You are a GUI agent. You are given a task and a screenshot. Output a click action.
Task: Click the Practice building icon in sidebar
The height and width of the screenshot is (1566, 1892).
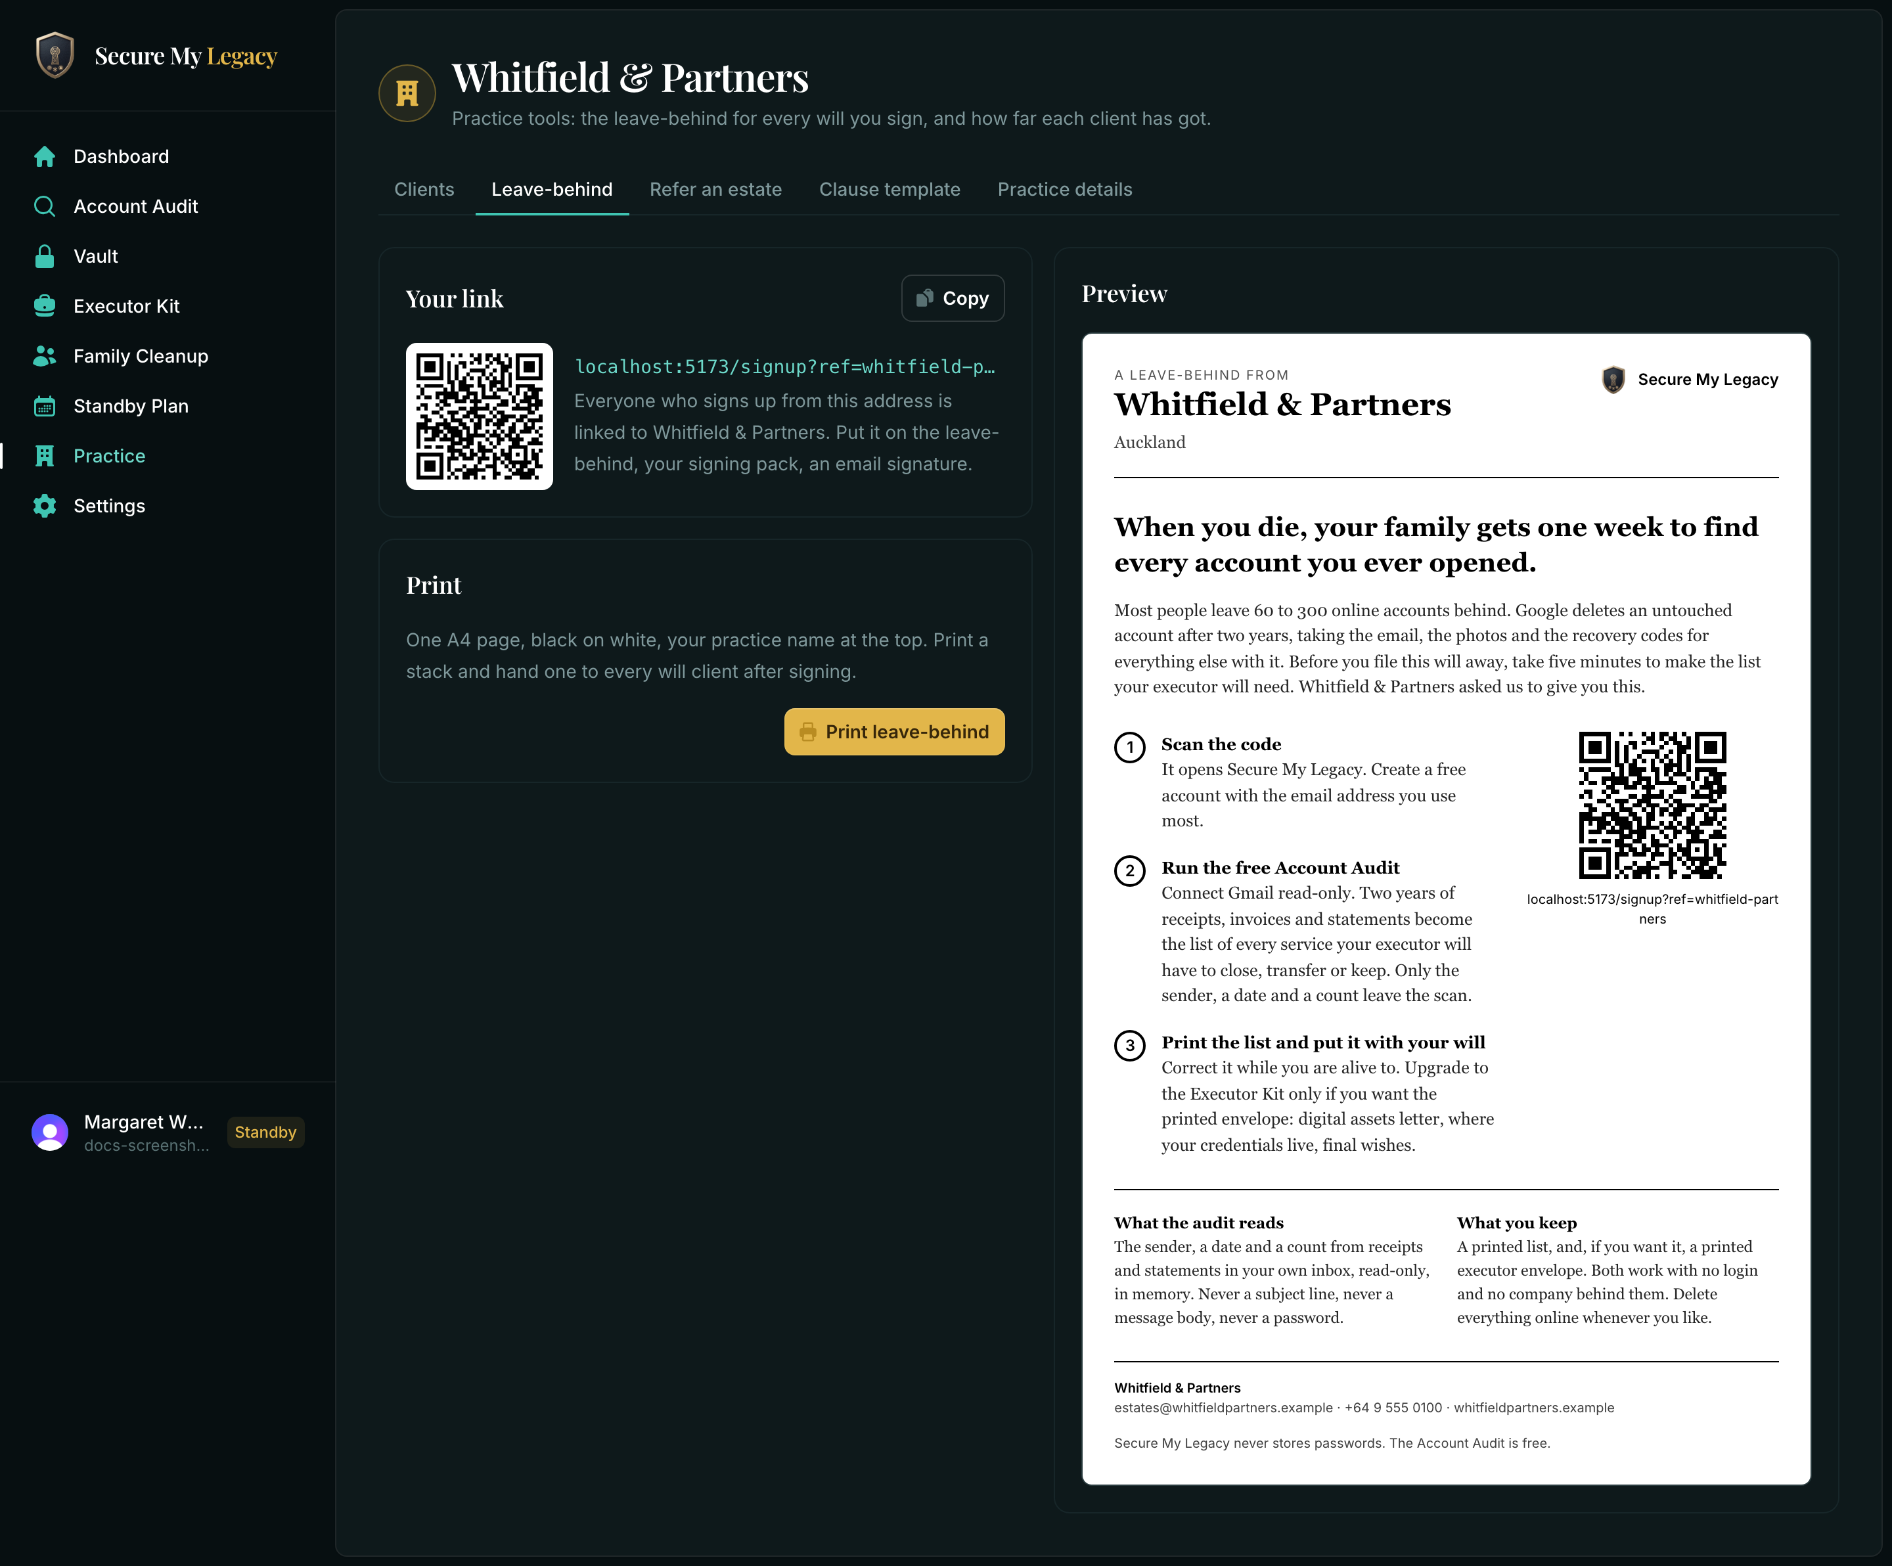(44, 456)
